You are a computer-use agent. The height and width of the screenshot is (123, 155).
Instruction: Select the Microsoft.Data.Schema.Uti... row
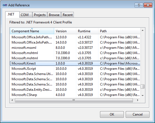coord(75,74)
